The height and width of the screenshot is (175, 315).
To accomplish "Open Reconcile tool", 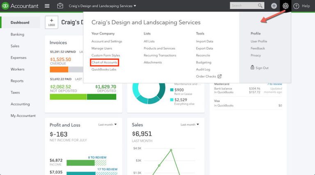I will coord(203,55).
